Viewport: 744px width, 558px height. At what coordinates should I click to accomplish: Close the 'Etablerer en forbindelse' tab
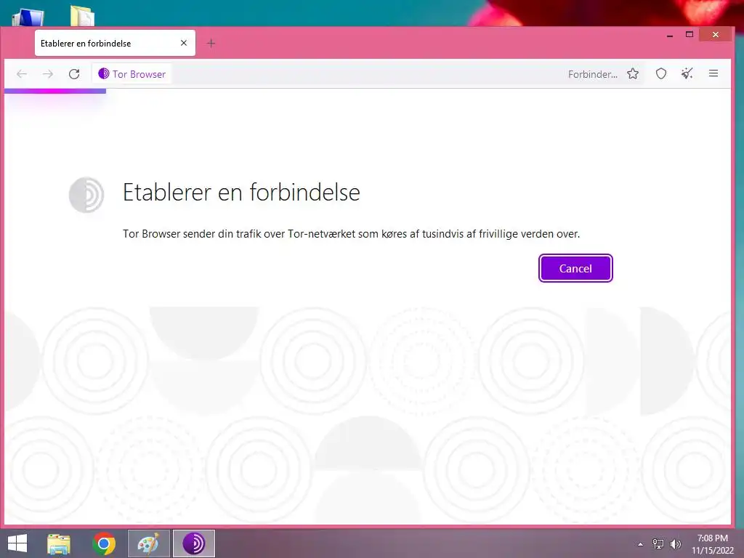tap(184, 43)
